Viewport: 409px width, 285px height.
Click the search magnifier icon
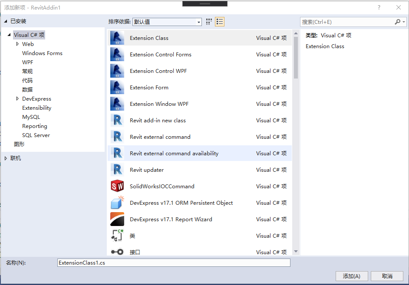[397, 22]
